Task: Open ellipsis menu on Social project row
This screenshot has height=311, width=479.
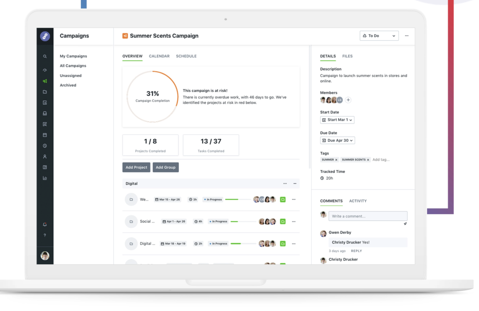Action: tap(294, 221)
